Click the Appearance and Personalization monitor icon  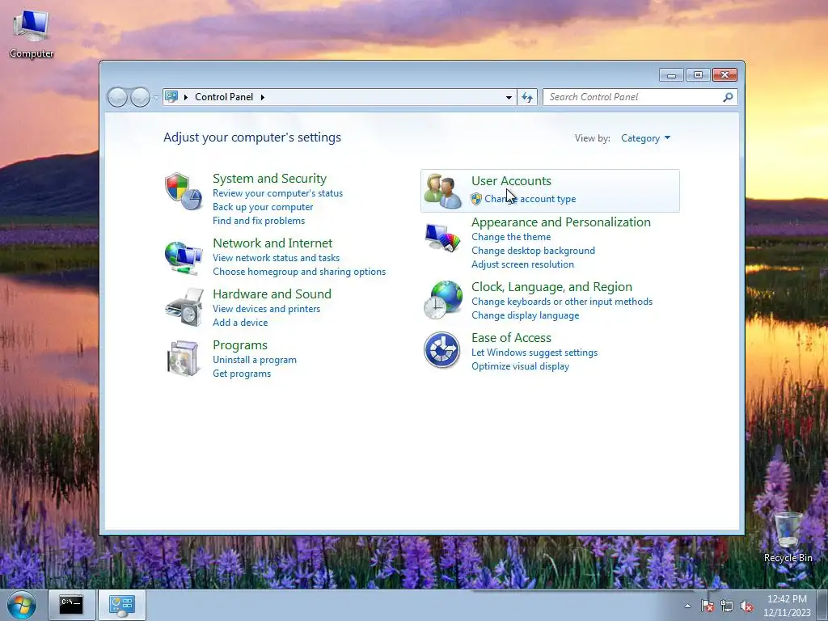click(x=442, y=239)
